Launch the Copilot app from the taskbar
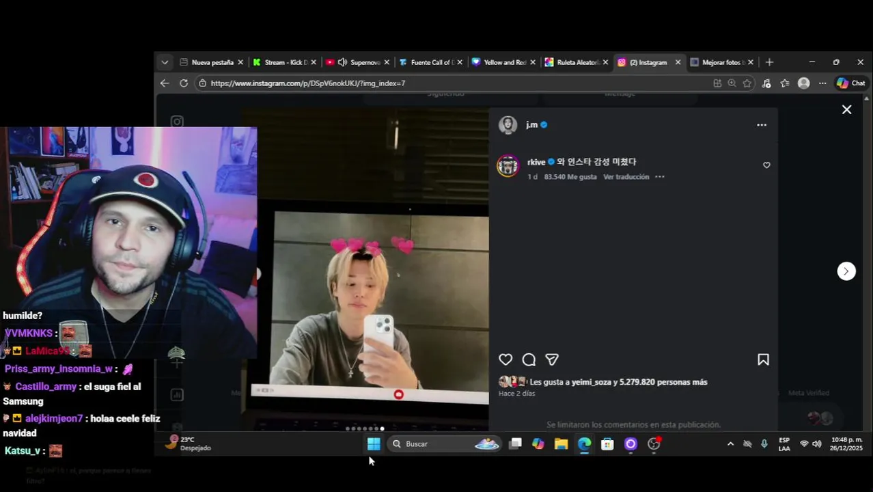Screen dimensions: 873x492 point(538,444)
